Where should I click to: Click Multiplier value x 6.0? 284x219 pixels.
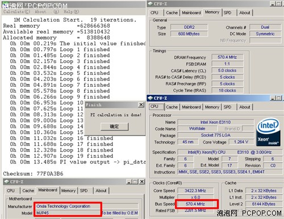(x=195, y=197)
